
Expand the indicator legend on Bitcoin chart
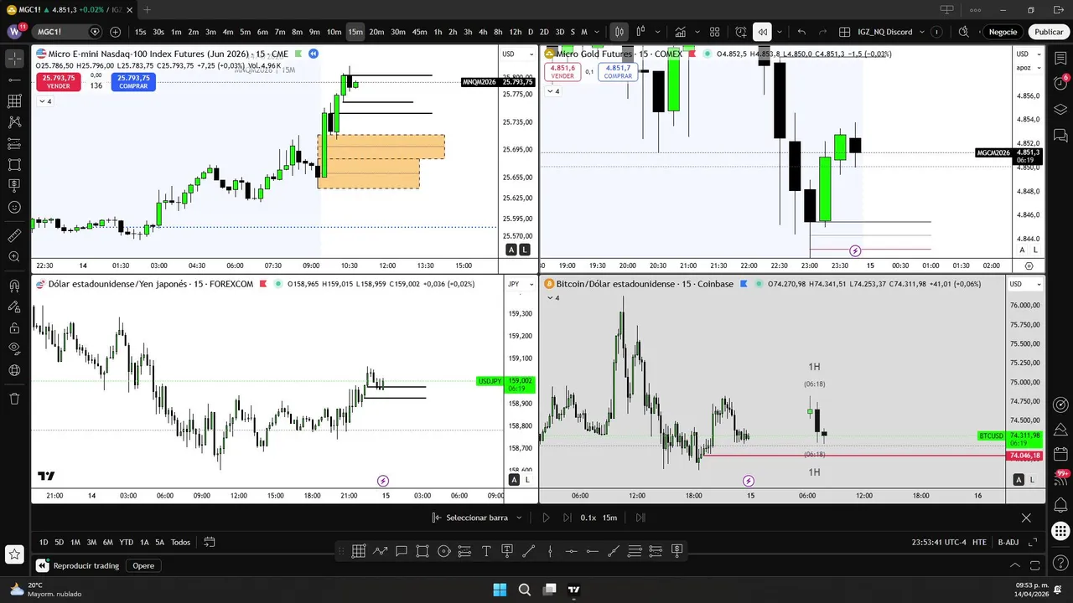click(x=552, y=297)
